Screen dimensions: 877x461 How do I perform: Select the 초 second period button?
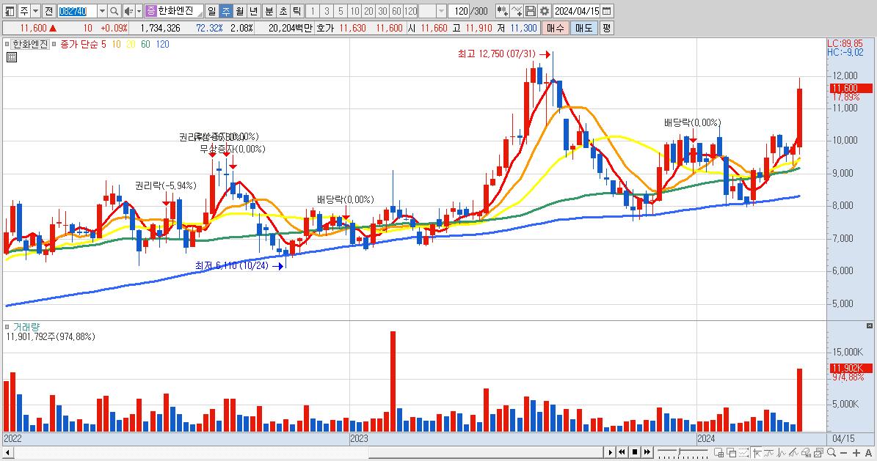tap(283, 10)
